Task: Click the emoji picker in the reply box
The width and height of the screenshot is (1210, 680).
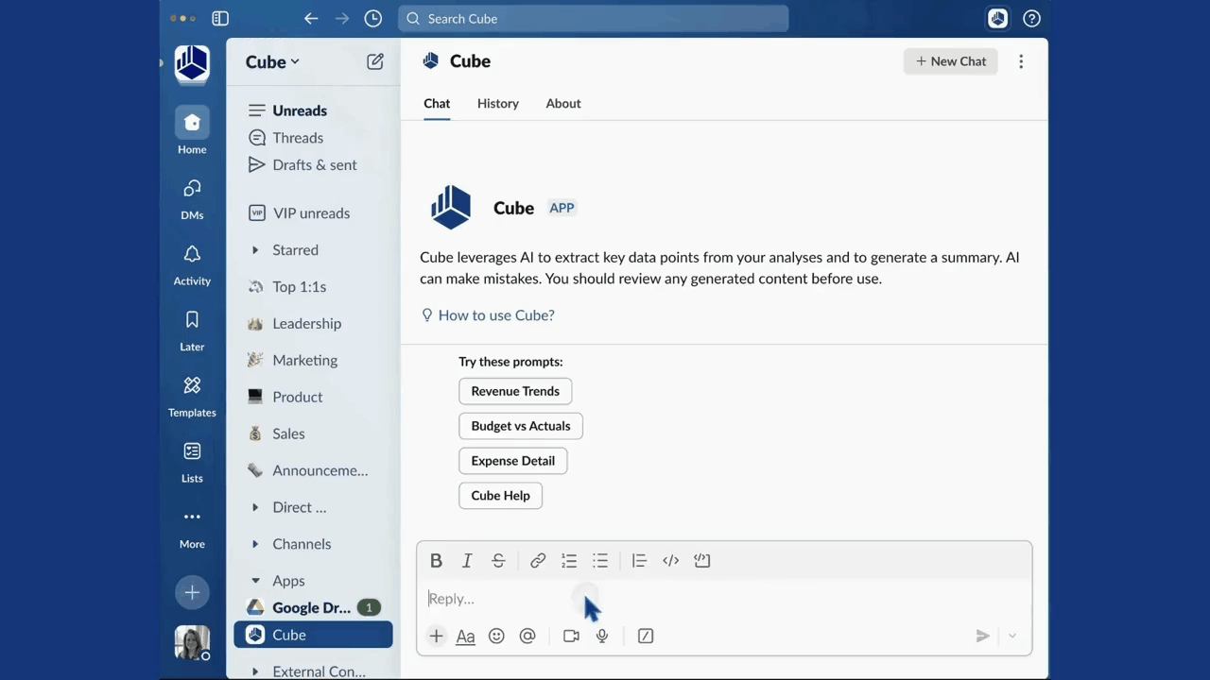Action: coord(496,636)
